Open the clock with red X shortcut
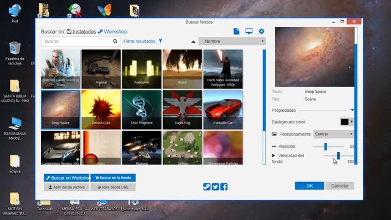The height and width of the screenshot is (220, 391). 75,10
